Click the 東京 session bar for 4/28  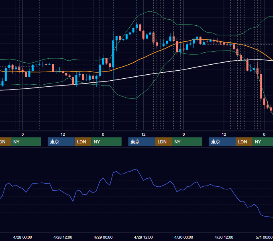point(61,142)
